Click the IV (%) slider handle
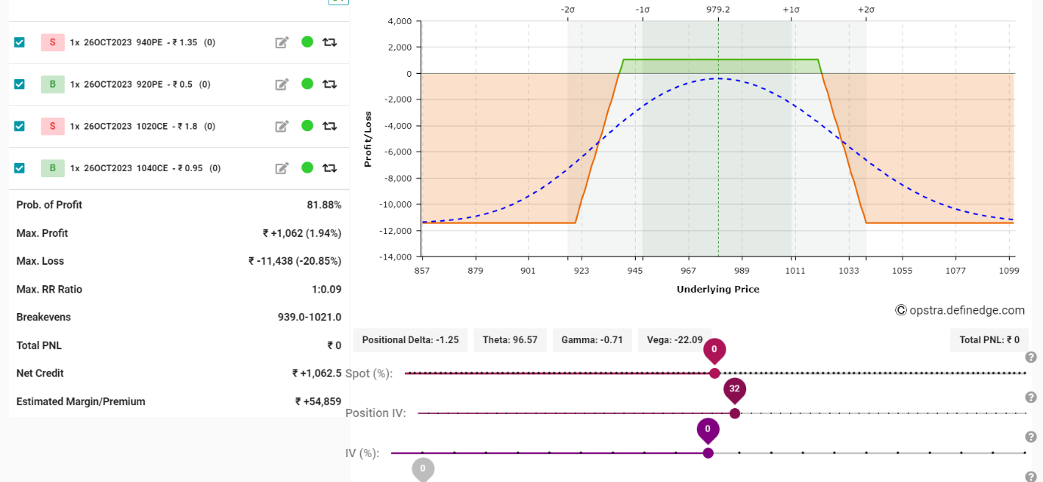The image size is (1043, 482). click(x=708, y=453)
